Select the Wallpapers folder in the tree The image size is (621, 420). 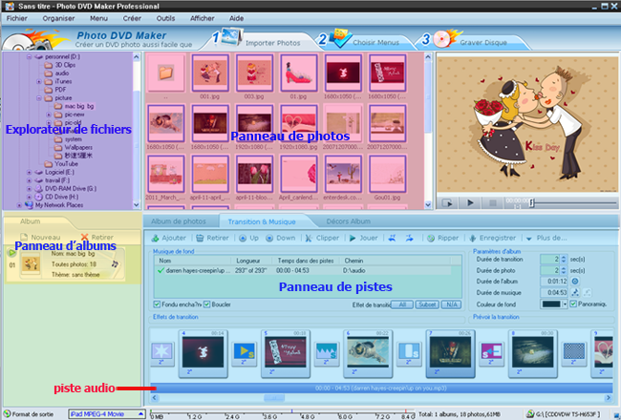click(75, 147)
